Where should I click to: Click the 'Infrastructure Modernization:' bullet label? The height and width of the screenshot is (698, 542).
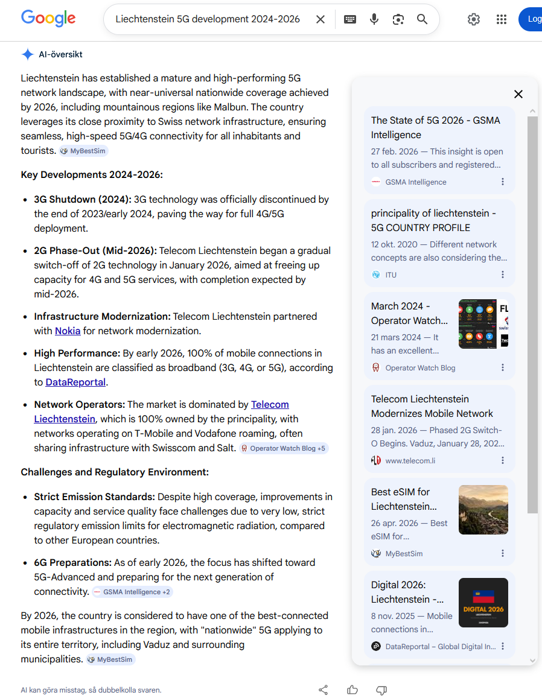tap(103, 316)
